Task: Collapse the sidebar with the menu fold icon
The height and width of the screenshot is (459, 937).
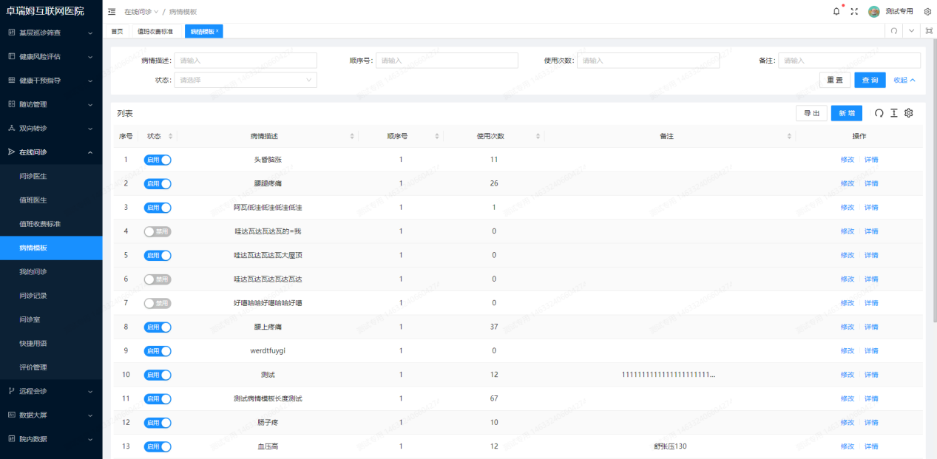Action: pyautogui.click(x=112, y=12)
